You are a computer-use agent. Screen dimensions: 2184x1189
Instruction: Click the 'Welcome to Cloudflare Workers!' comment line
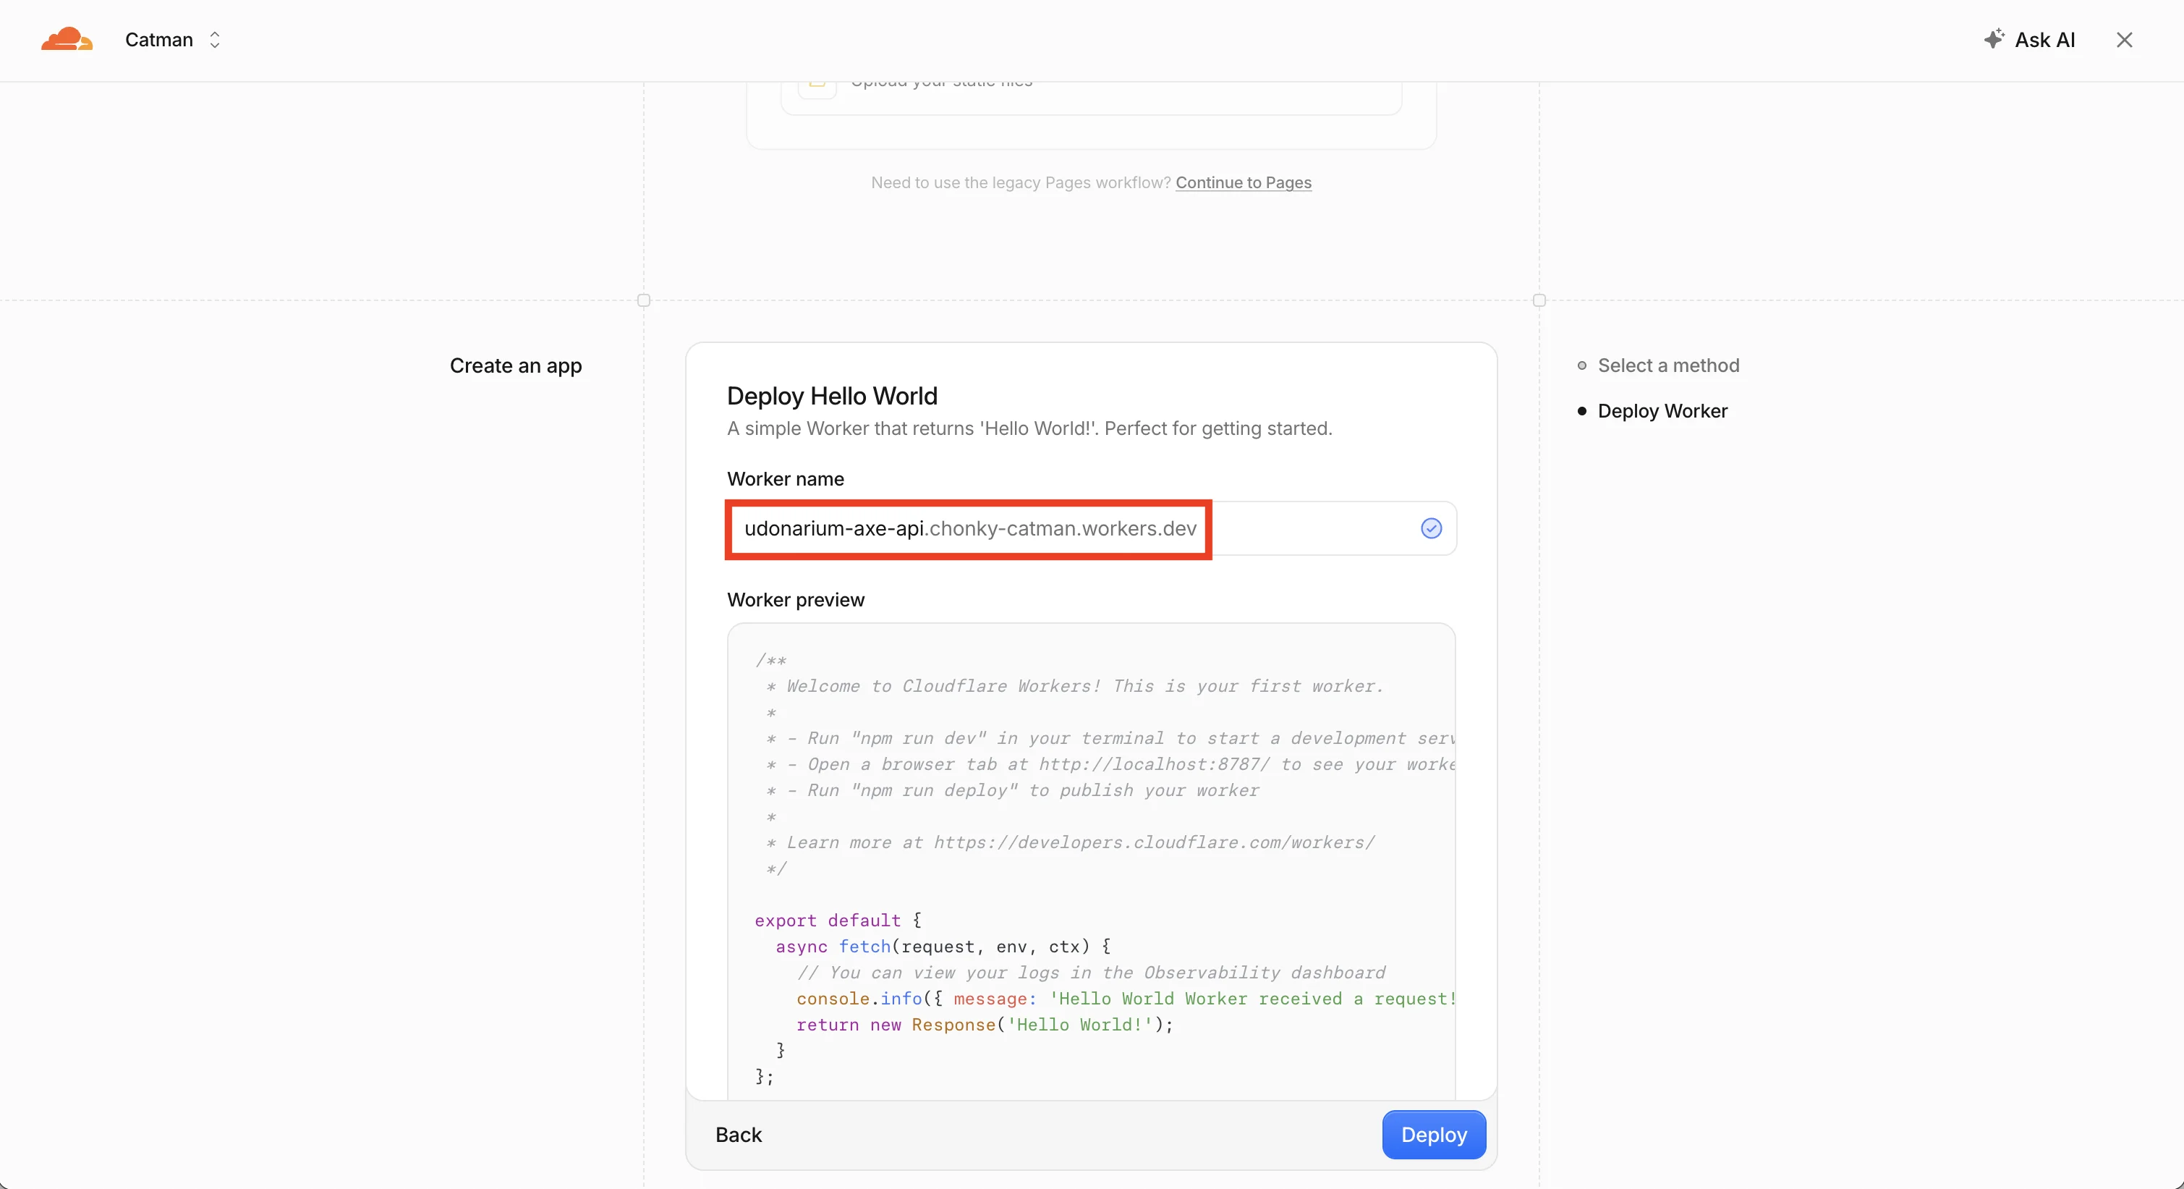[1074, 686]
